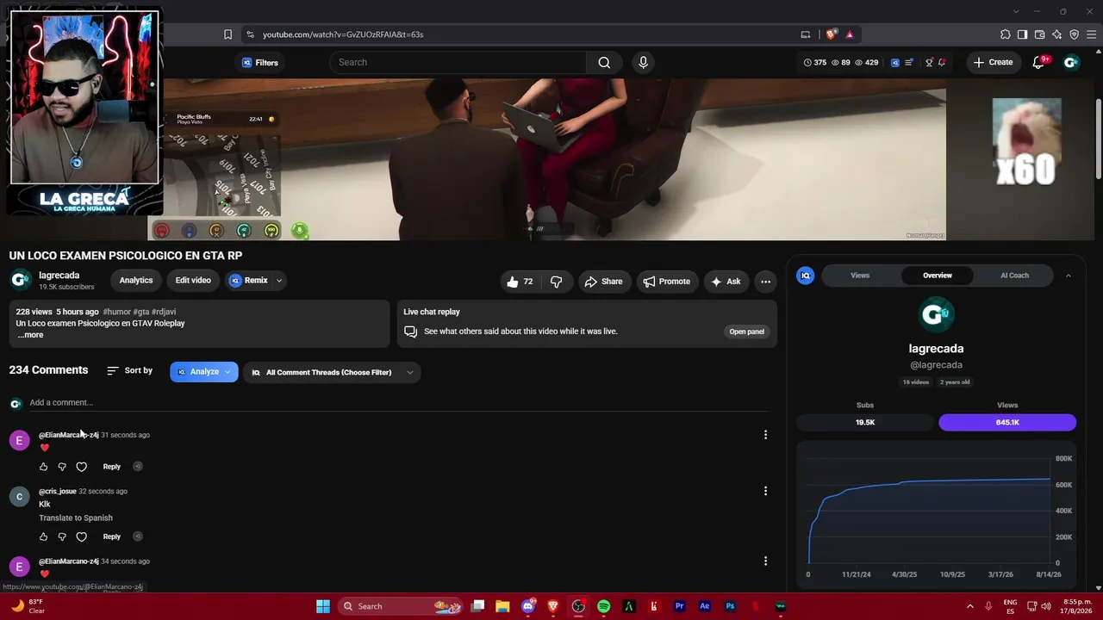Screen dimensions: 1103x620
Task: Select the Subs 19.5K metric
Action: pyautogui.click(x=865, y=423)
